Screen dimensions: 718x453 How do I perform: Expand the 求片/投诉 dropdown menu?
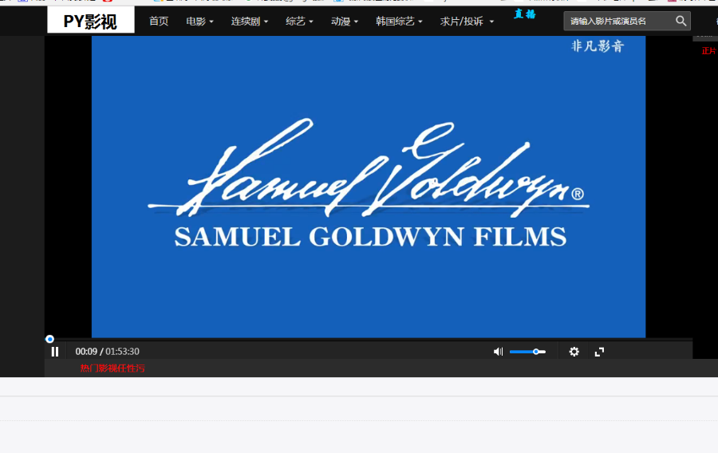[x=467, y=21]
